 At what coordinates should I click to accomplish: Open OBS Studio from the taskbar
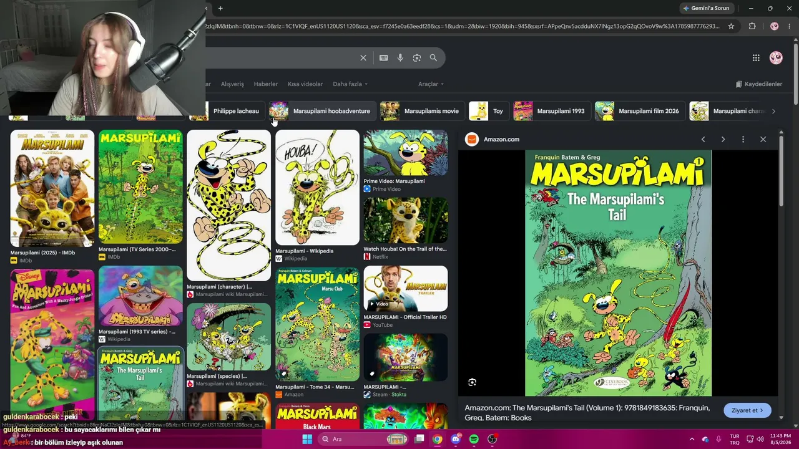[492, 439]
